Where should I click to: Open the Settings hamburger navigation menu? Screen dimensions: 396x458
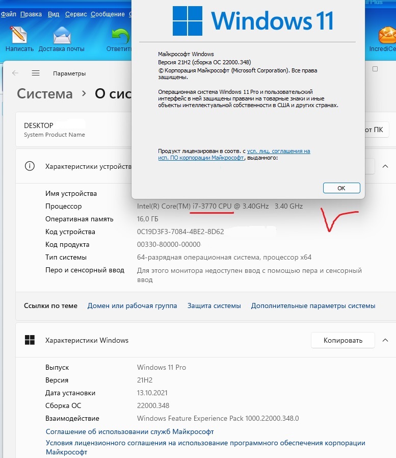point(36,73)
